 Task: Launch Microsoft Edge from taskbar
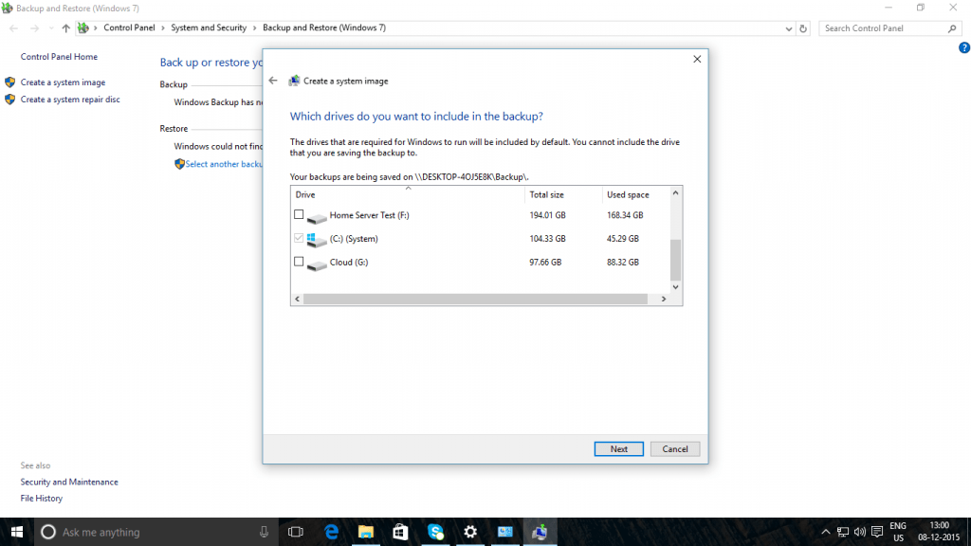click(331, 532)
